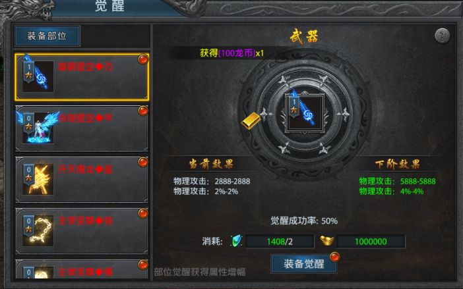Screen dimensions: 463x289
Task: Click the blue blade weapon icon in list
Action: pos(38,76)
